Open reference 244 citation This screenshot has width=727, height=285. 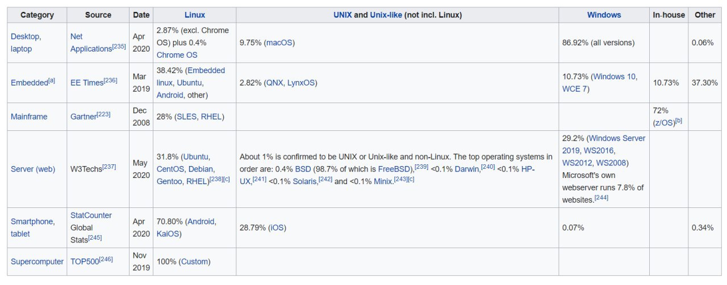603,198
